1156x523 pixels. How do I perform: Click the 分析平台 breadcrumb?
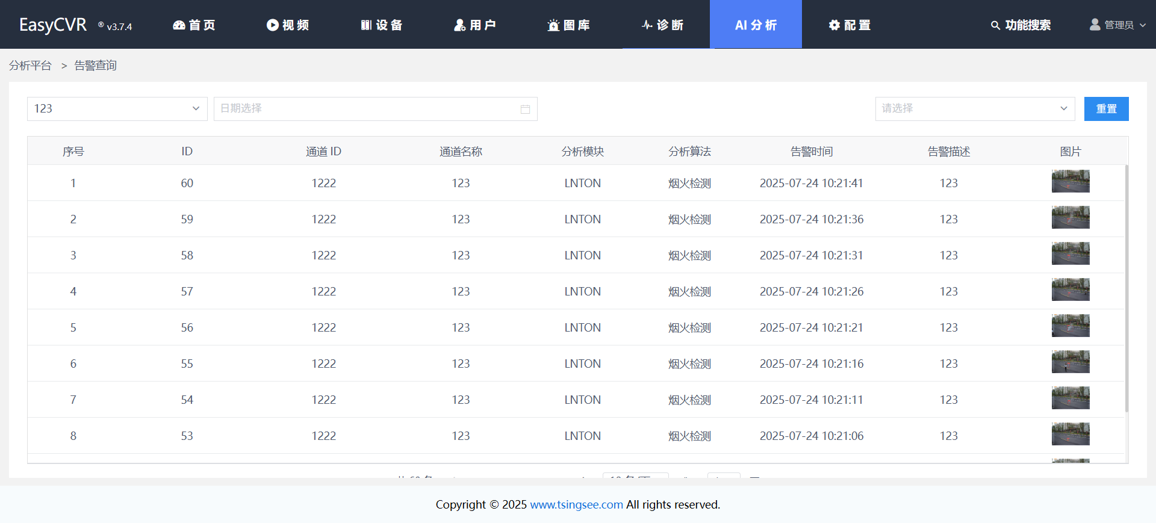tap(30, 66)
